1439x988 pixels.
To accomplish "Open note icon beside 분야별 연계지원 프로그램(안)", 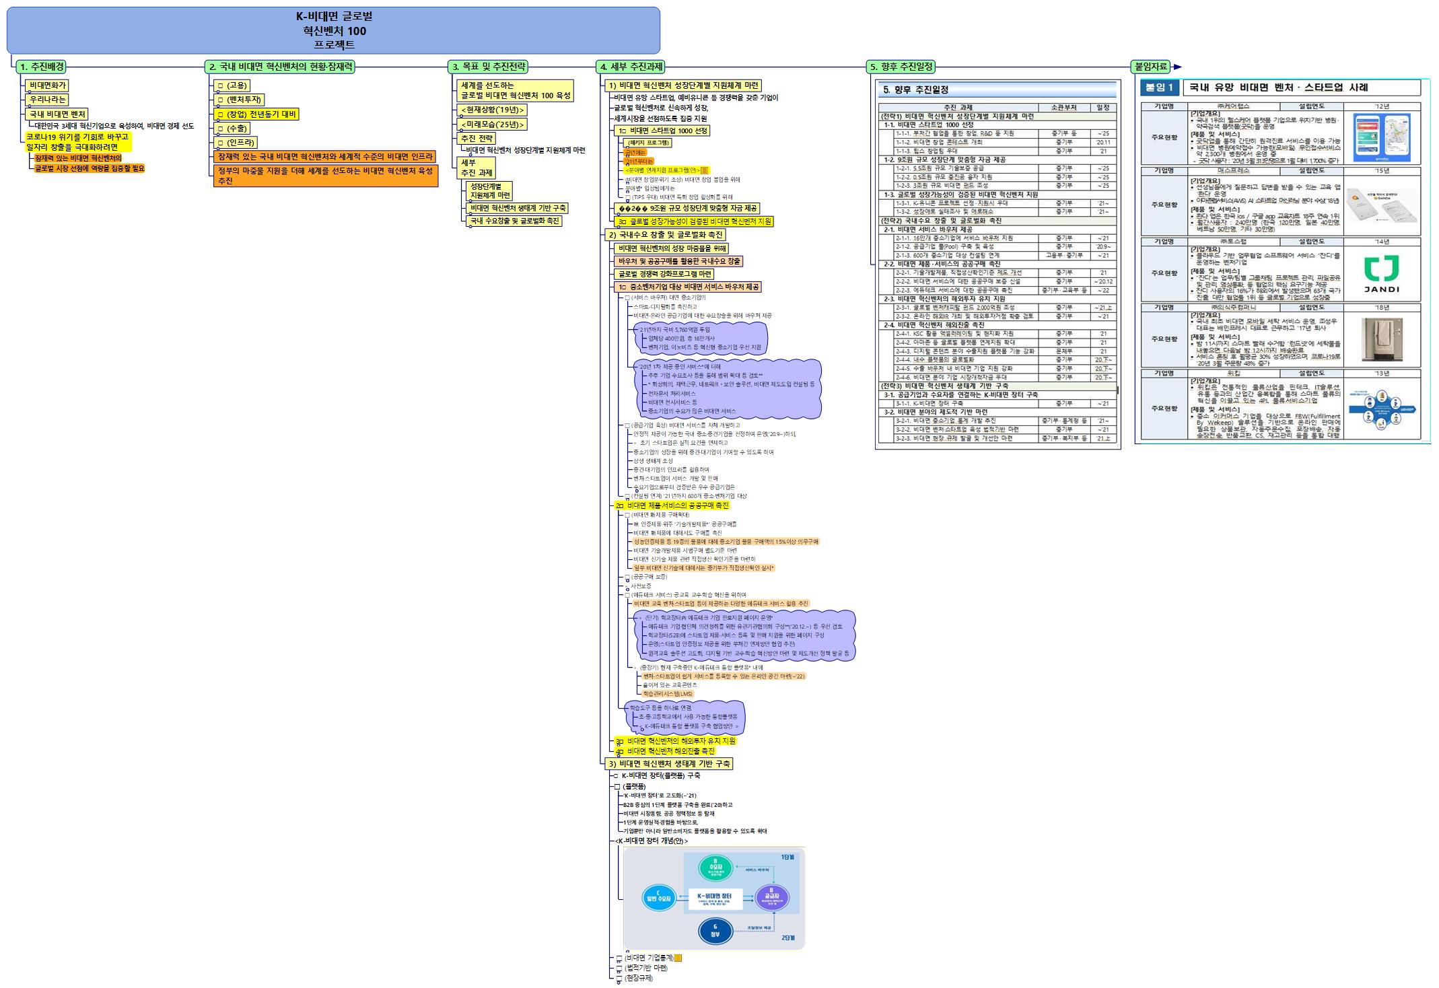I will 705,171.
